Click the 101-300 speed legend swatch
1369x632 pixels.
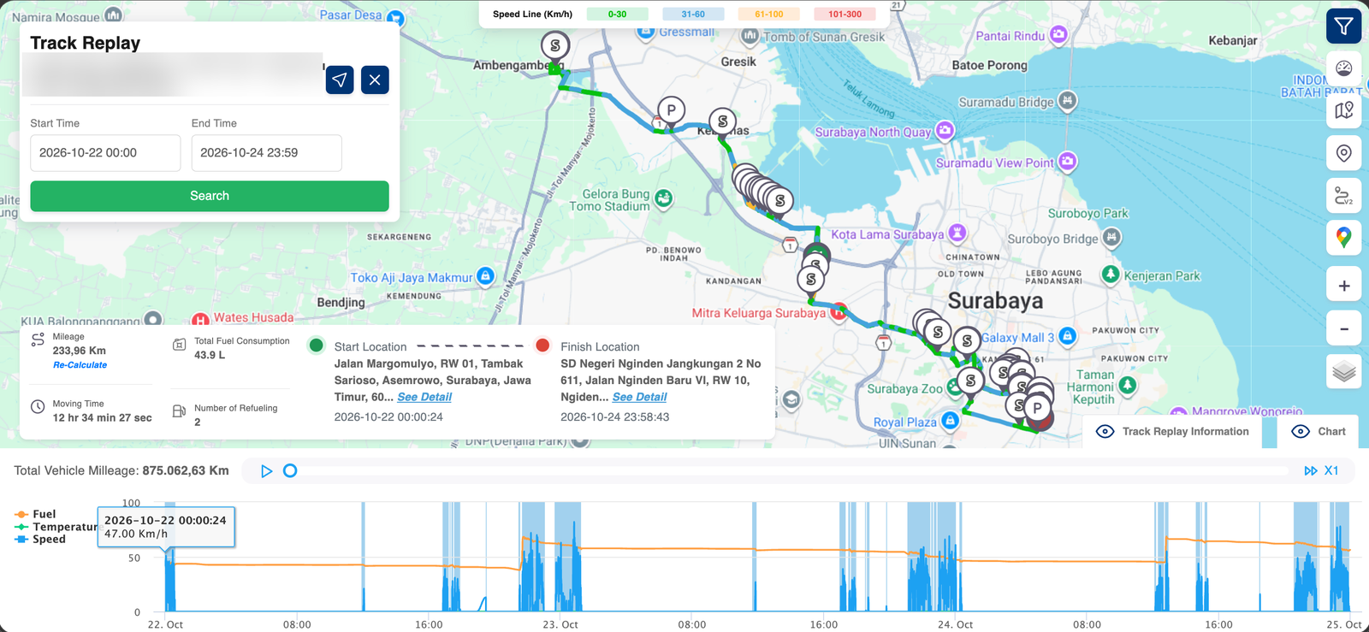point(845,15)
